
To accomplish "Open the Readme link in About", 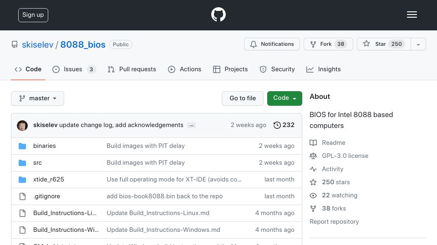I will 333,143.
